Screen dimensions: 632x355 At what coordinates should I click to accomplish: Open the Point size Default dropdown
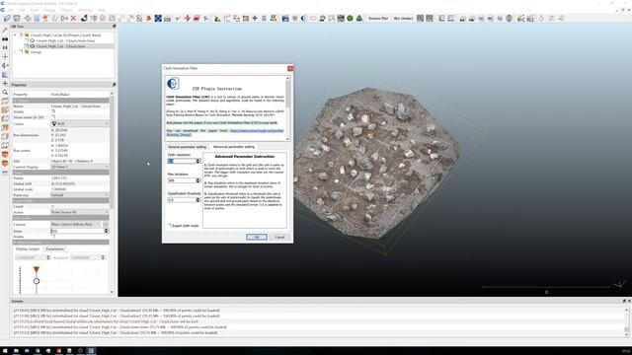click(x=80, y=195)
